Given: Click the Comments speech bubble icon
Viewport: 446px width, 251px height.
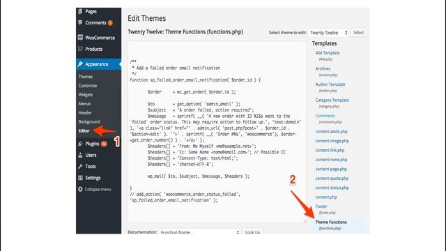Looking at the screenshot, I should [x=80, y=22].
